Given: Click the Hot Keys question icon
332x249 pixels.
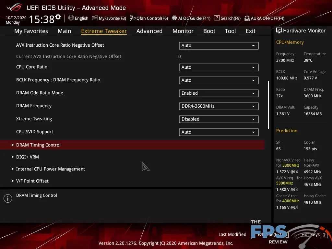Looking at the screenshot, I should pyautogui.click(x=324, y=235).
